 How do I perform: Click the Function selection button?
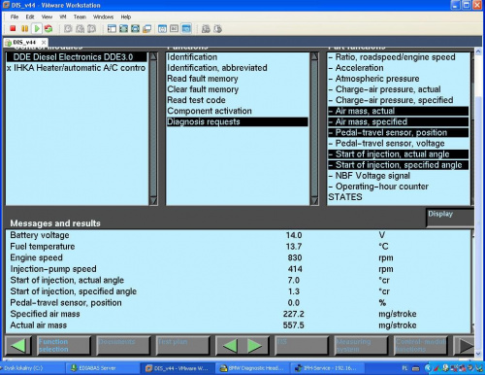(x=63, y=346)
